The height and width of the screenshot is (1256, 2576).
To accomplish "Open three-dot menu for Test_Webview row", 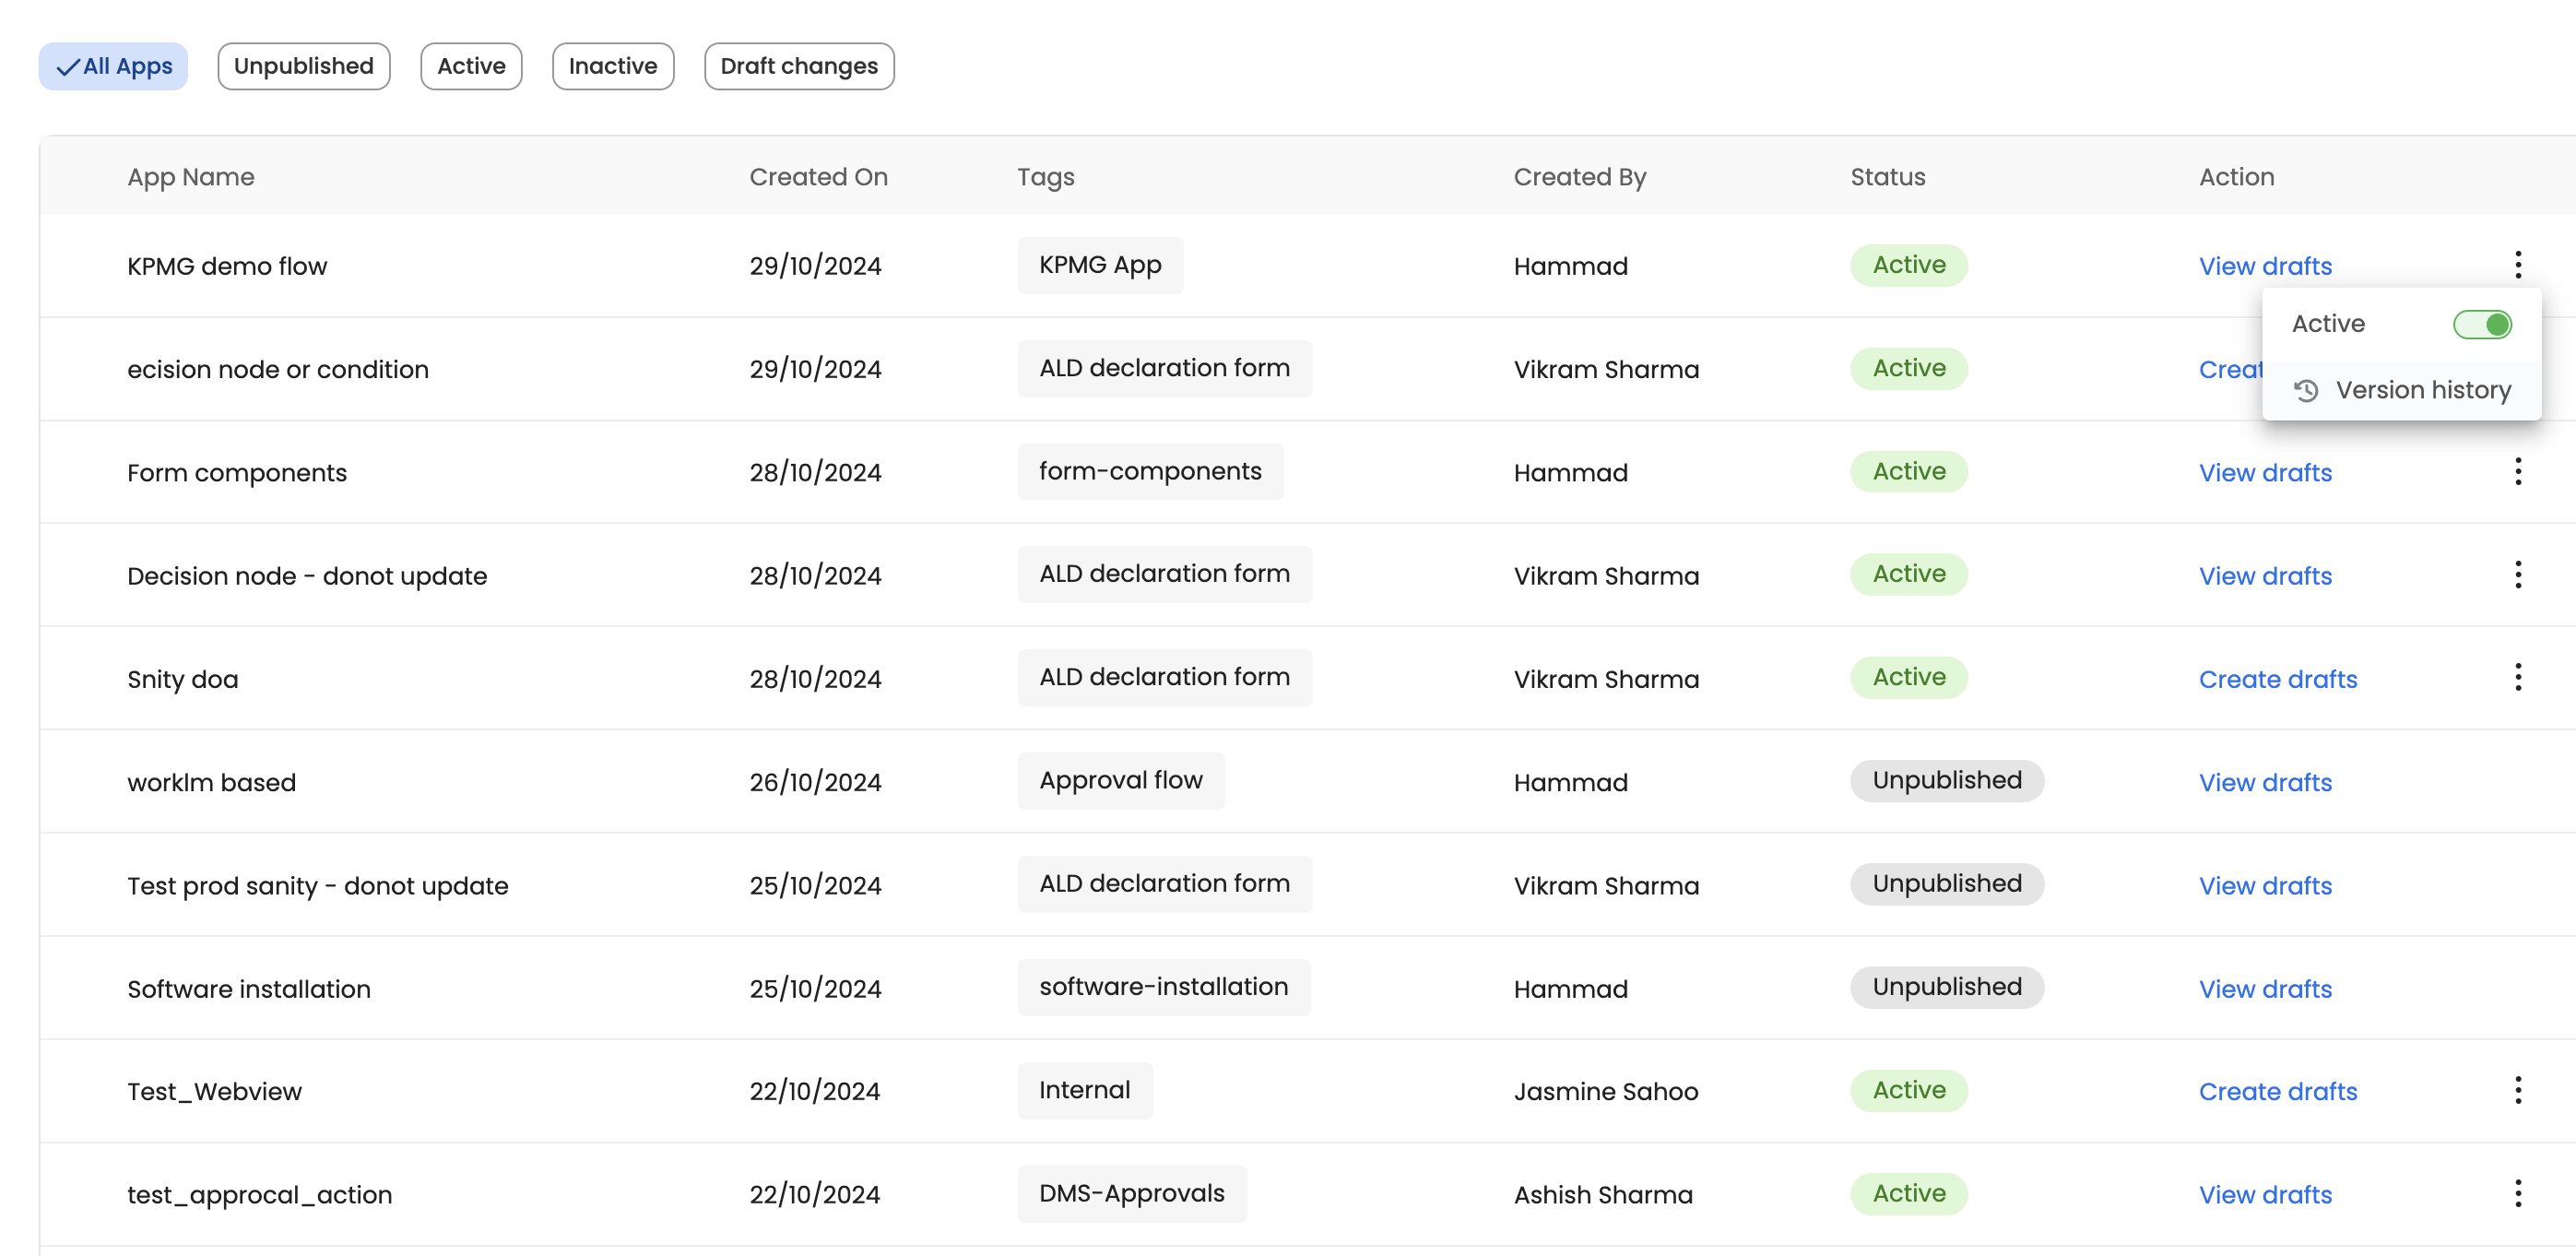I will 2517,1090.
